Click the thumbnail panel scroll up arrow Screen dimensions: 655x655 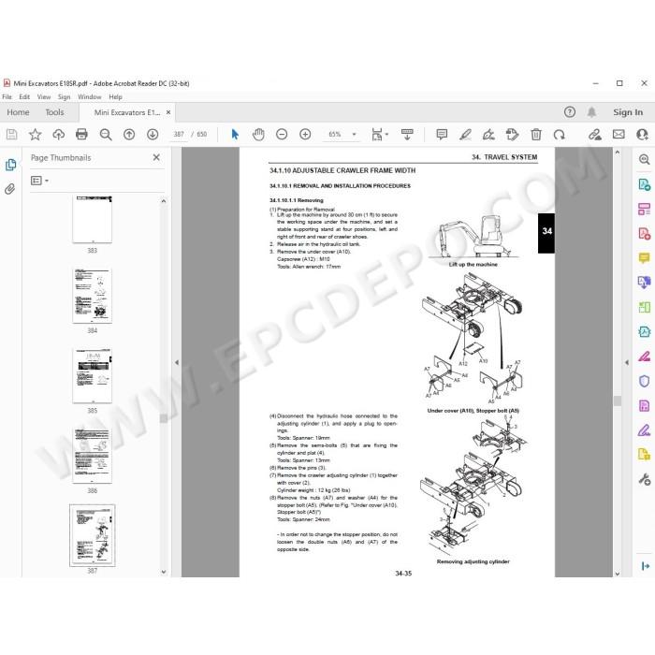click(x=164, y=201)
